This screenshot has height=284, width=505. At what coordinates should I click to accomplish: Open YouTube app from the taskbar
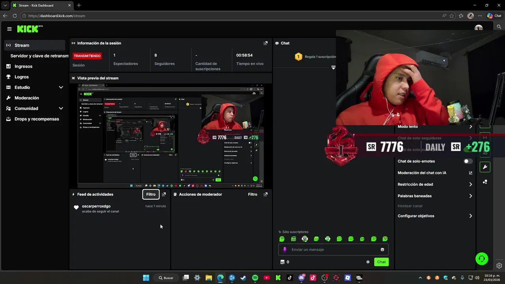click(267, 278)
